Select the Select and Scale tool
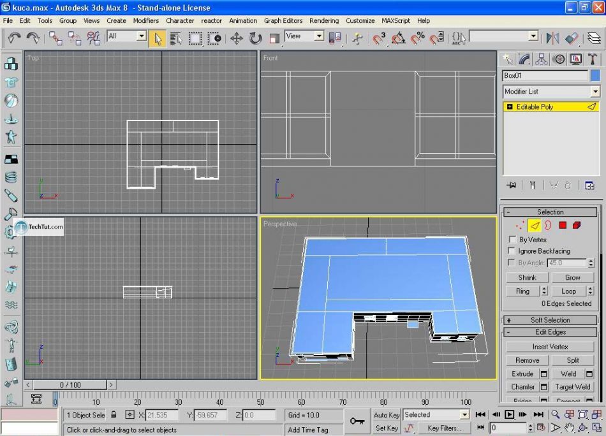This screenshot has height=436, width=606. (x=274, y=39)
